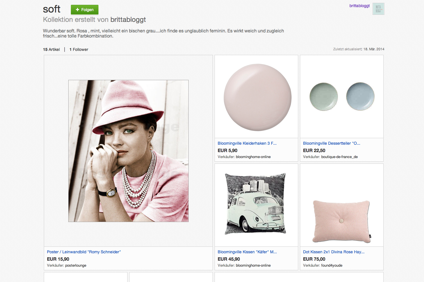Click the pink Dot Kissen image
The image size is (424, 282).
coord(342,221)
